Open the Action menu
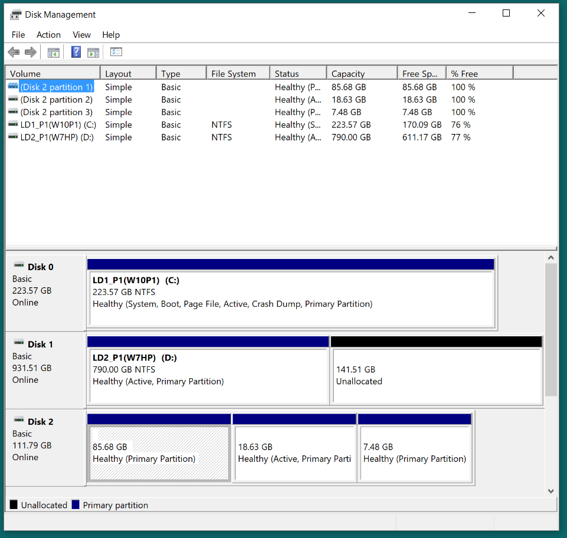 [48, 35]
